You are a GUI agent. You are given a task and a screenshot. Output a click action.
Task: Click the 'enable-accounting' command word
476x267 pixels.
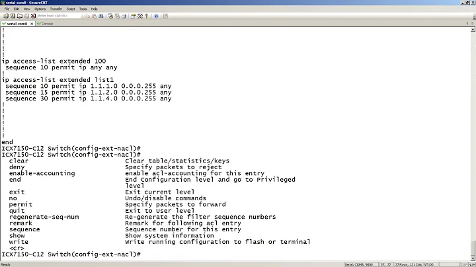point(42,173)
